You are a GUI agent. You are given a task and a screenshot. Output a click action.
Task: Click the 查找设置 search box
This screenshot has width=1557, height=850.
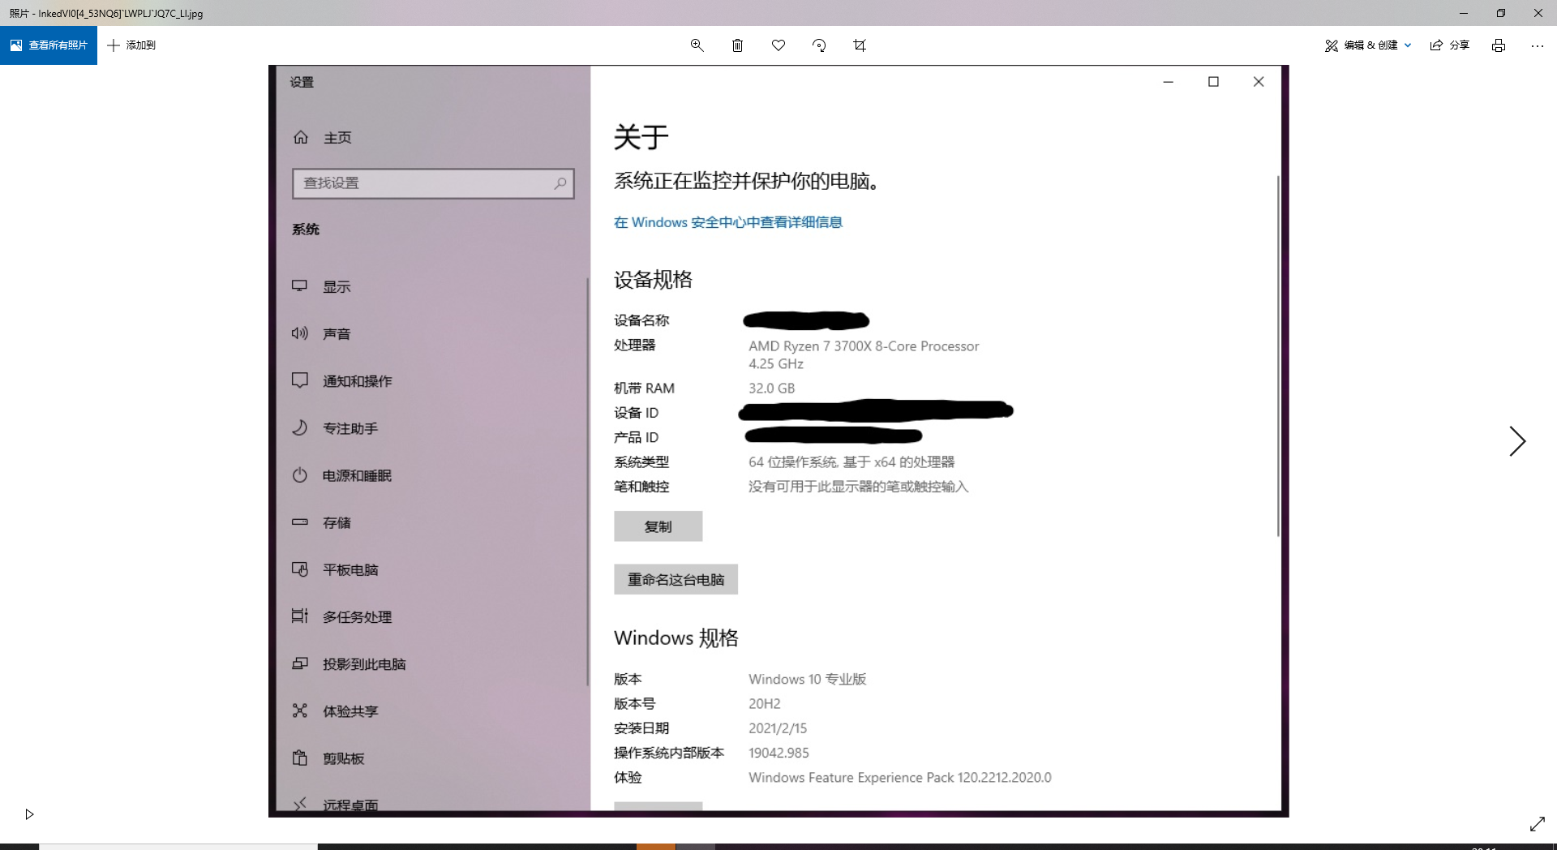tap(433, 183)
